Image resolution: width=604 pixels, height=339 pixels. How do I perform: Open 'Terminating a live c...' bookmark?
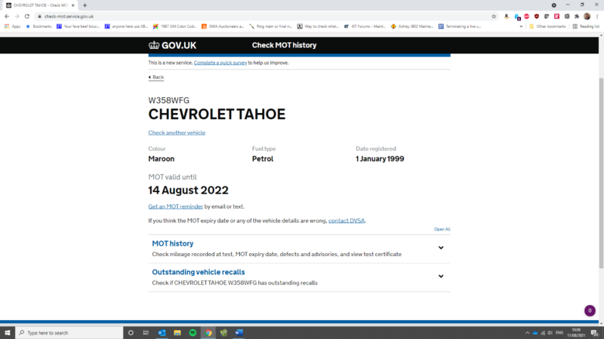coord(460,26)
